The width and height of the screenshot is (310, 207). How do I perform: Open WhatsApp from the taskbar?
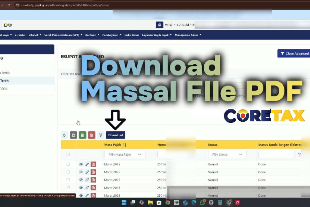(x=203, y=202)
